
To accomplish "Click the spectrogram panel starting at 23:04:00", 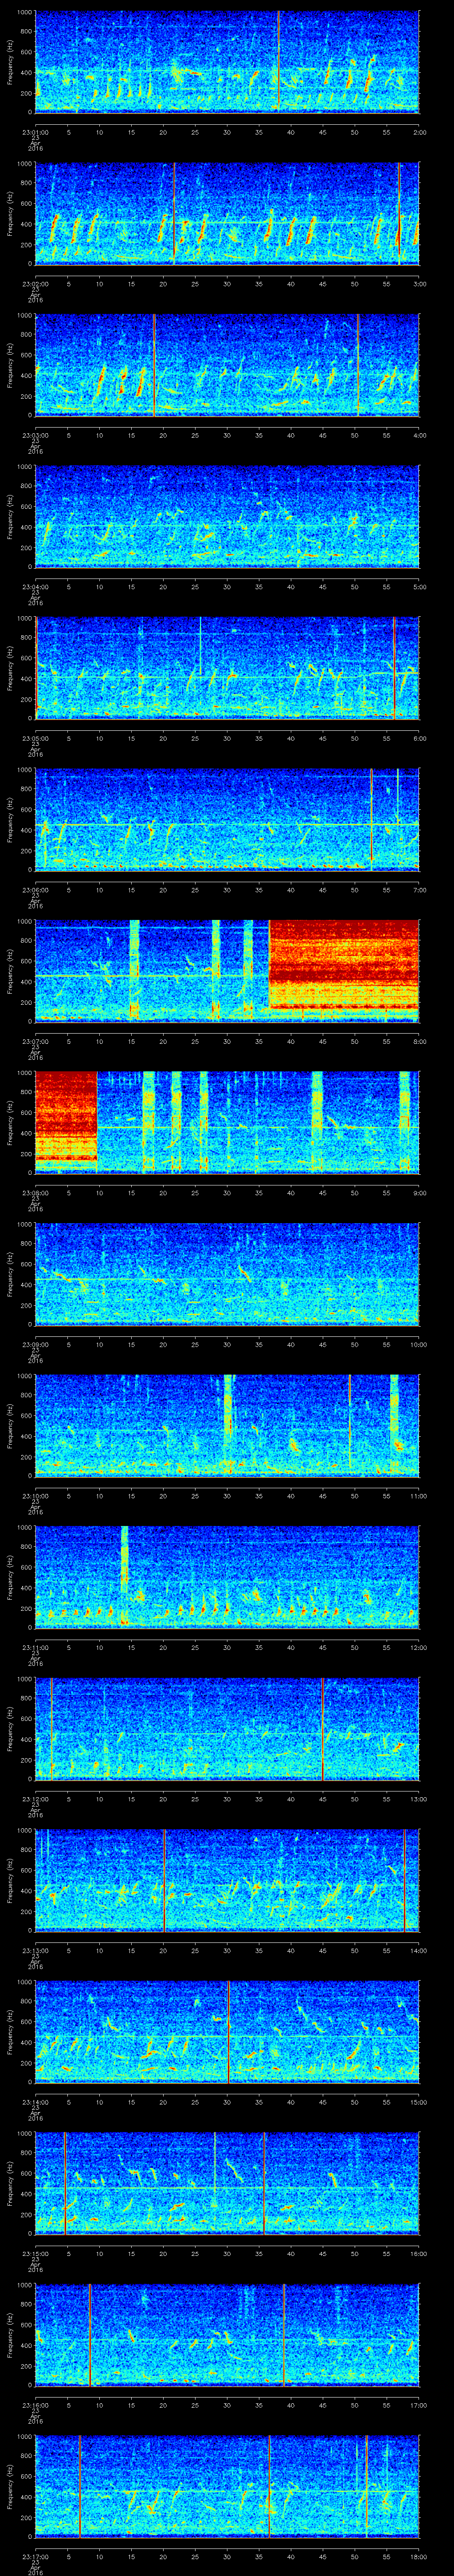I will point(227,516).
